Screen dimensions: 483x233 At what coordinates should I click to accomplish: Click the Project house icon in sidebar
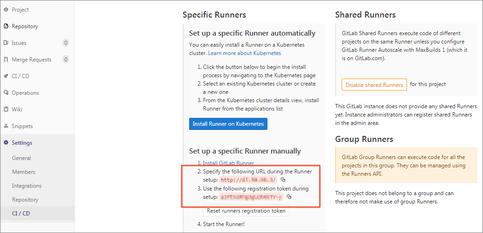point(6,10)
